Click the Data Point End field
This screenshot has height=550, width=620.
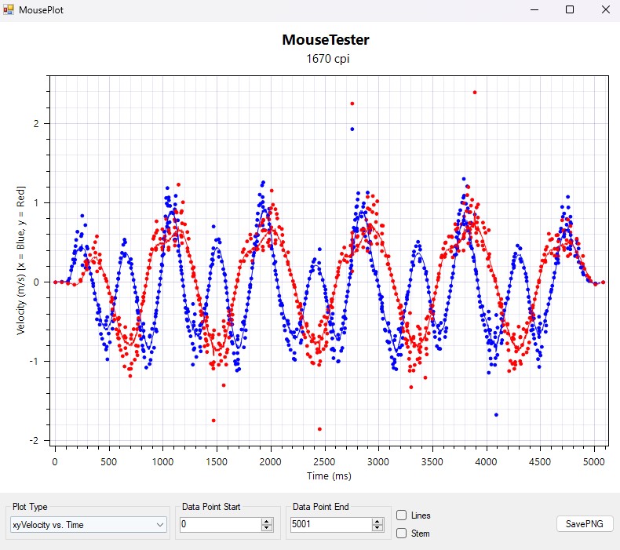[x=330, y=524]
